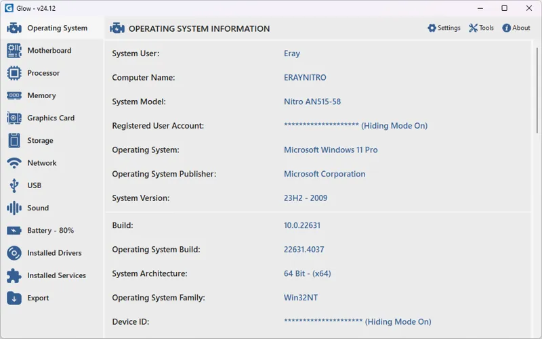Select the Computer Name value ERAYNITRO
Screen dimensions: 542x339
(305, 77)
